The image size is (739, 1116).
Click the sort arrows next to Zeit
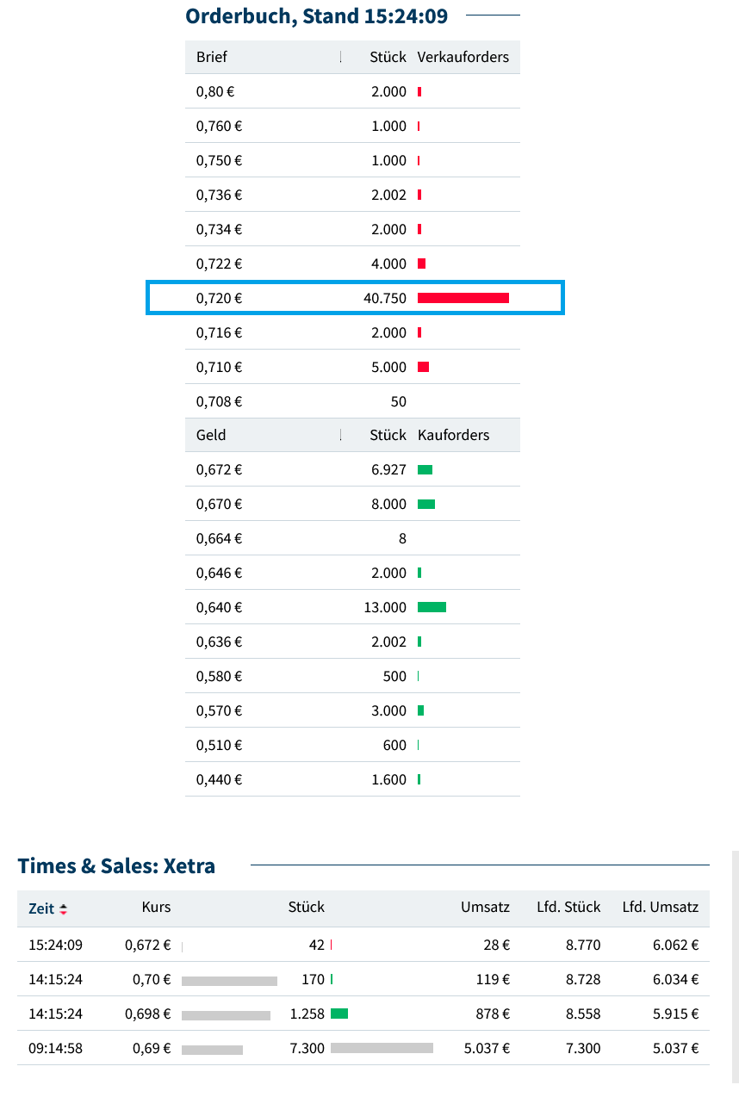63,909
